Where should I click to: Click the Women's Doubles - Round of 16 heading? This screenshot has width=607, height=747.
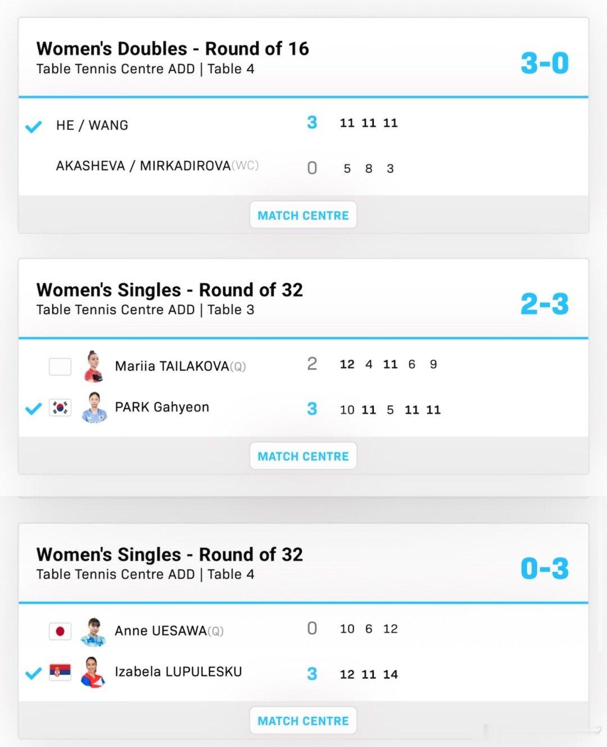pos(173,48)
